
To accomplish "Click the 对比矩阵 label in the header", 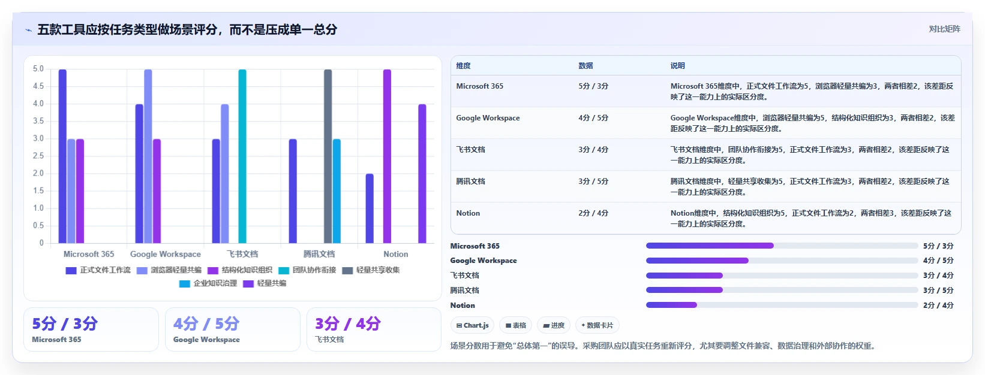I will coord(944,29).
